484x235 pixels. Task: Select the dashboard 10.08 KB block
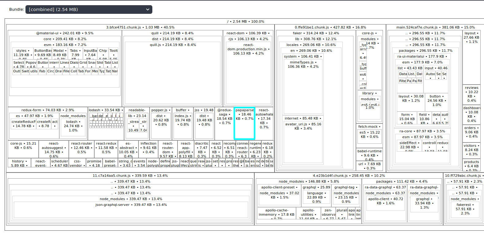click(471, 115)
